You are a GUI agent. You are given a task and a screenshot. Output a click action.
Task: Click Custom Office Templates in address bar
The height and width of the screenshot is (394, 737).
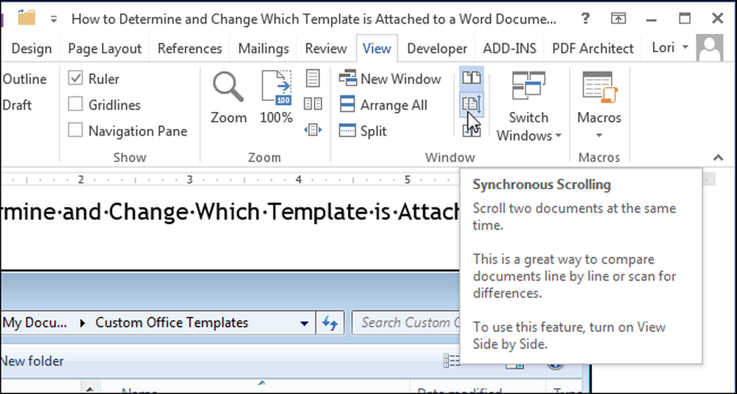pyautogui.click(x=172, y=323)
